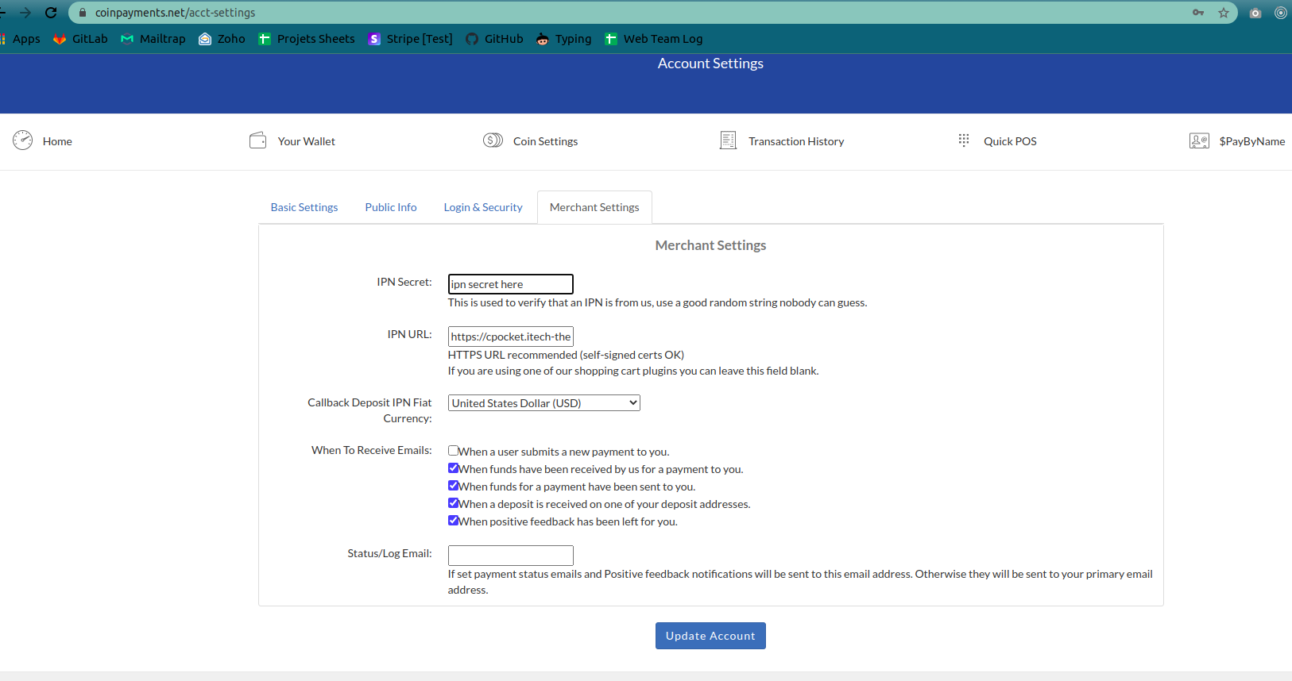Expand the Callback Deposit IPN Fiat Currency dropdown
The image size is (1292, 681).
point(543,403)
